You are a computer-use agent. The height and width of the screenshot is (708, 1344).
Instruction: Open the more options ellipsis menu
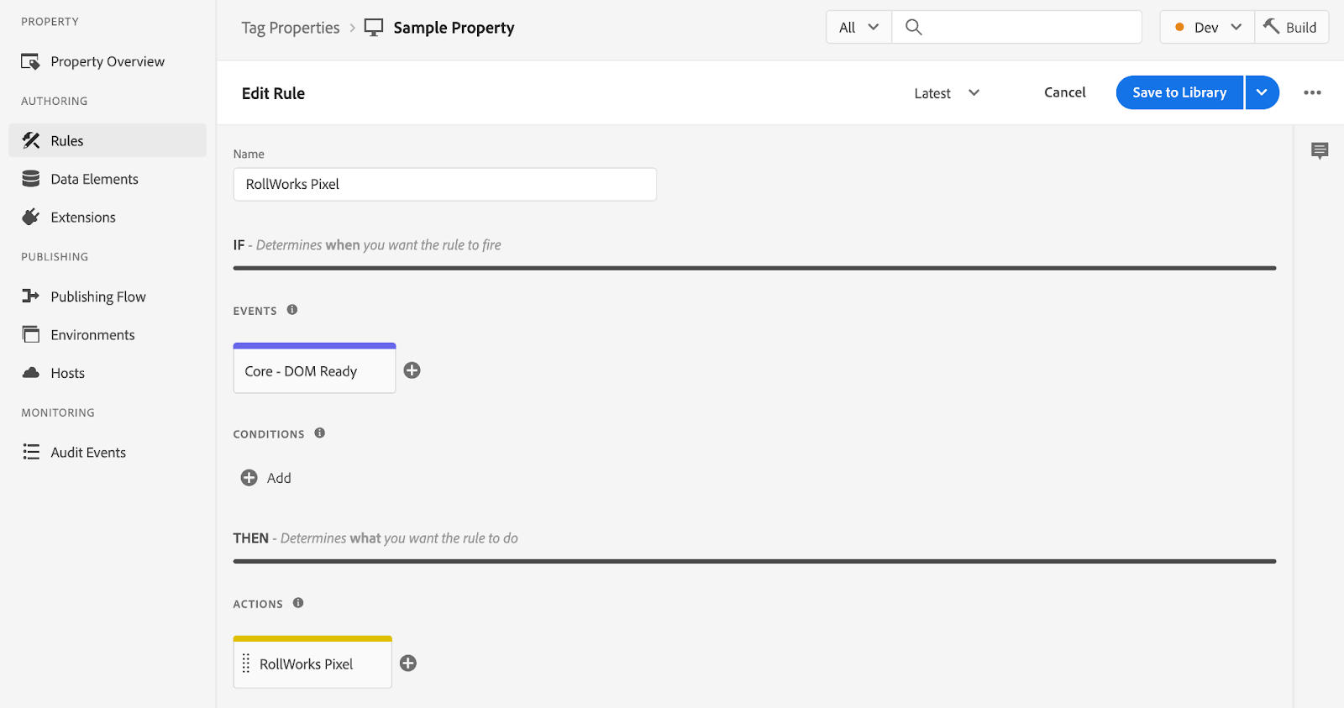1312,92
